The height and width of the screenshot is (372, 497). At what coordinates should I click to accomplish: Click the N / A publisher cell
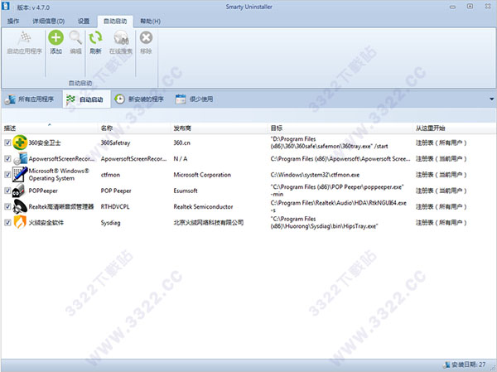point(181,158)
